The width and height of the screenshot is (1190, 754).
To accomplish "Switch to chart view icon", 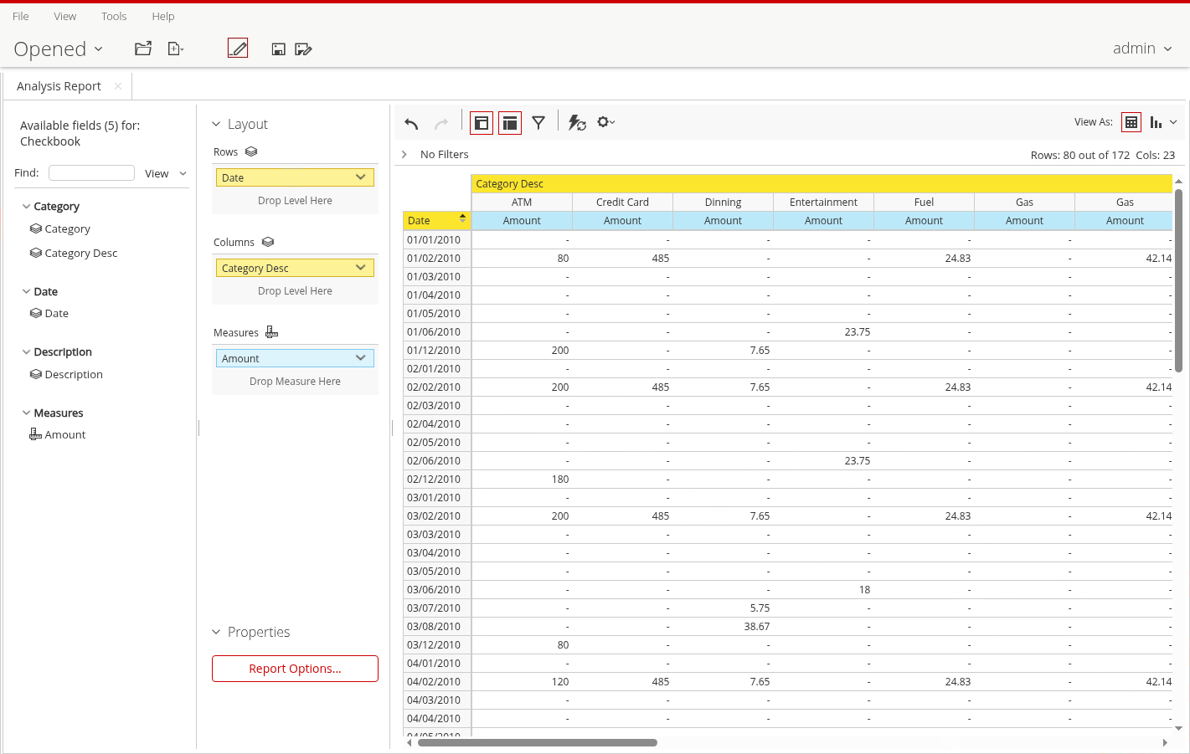I will (x=1157, y=122).
